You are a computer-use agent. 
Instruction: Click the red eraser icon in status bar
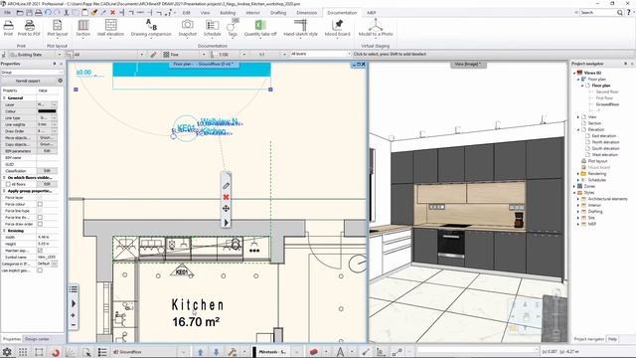point(313,352)
